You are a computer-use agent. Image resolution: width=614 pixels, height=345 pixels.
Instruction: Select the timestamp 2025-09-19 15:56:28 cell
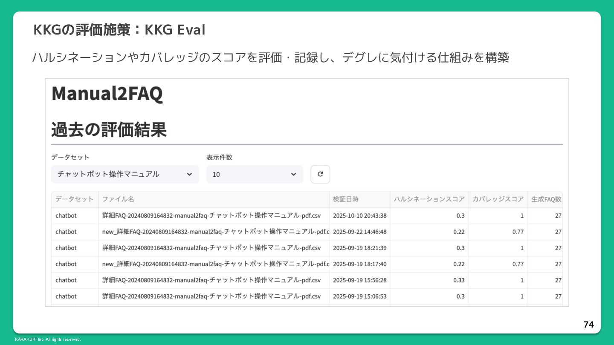click(359, 280)
